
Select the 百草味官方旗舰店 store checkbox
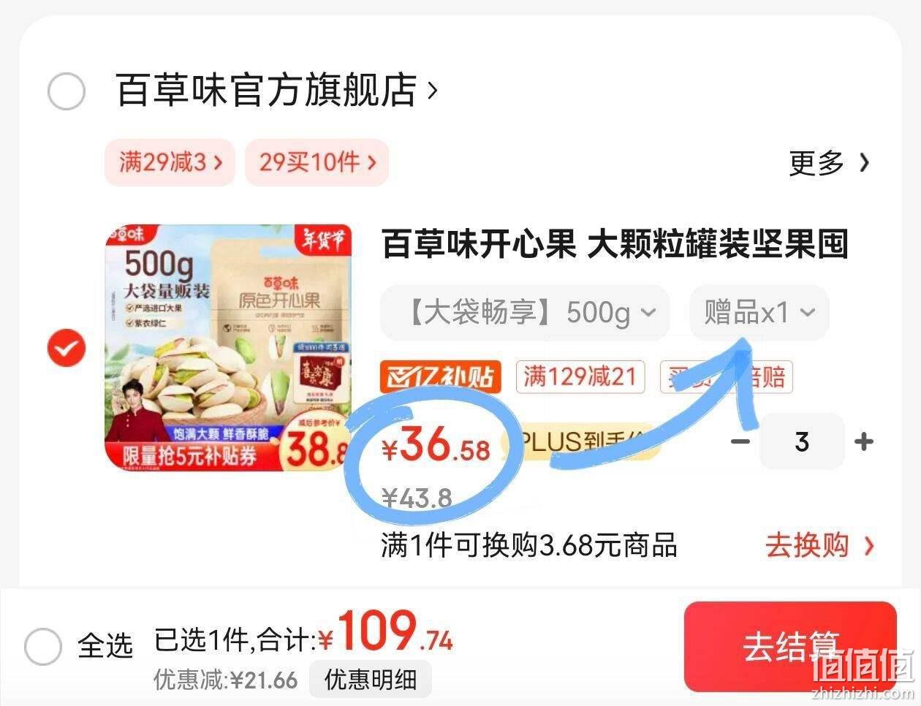point(67,91)
